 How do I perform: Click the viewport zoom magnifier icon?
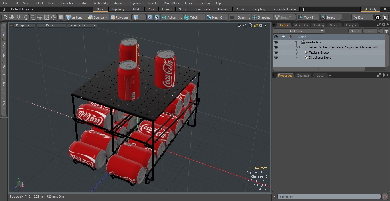point(250,25)
